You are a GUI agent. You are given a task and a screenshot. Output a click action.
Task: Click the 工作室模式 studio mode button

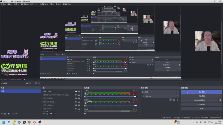pos(202,104)
